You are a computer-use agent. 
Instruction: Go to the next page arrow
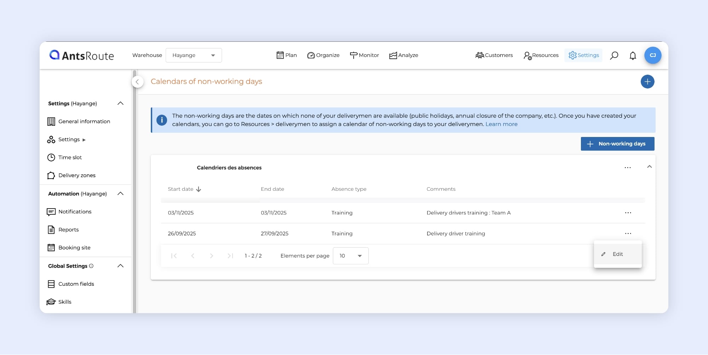point(211,256)
